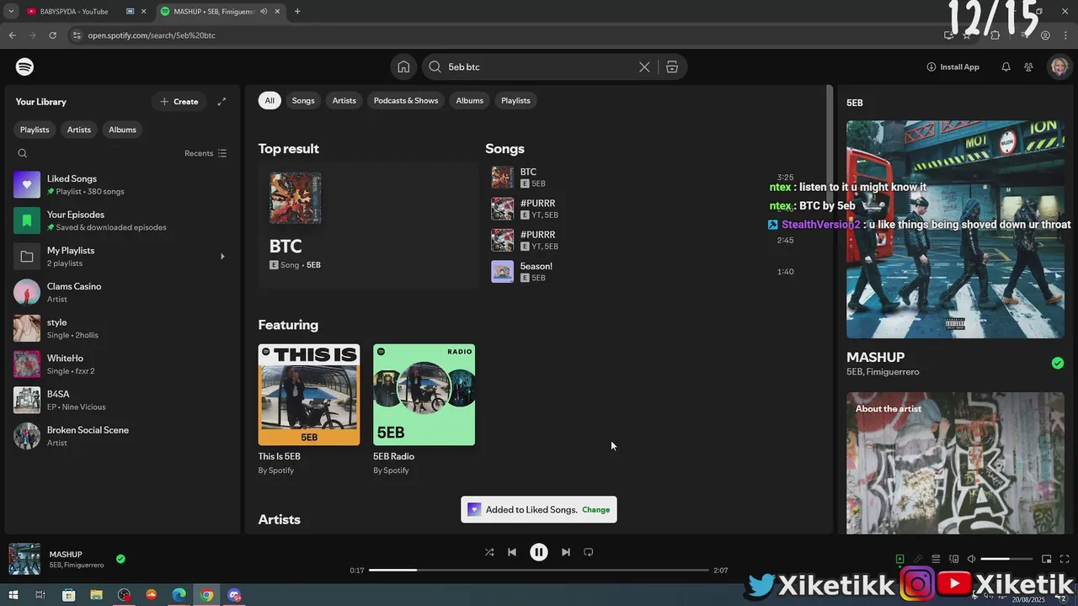Screen dimensions: 1078x606
Task: Select the Songs search filter
Action: [x=303, y=100]
